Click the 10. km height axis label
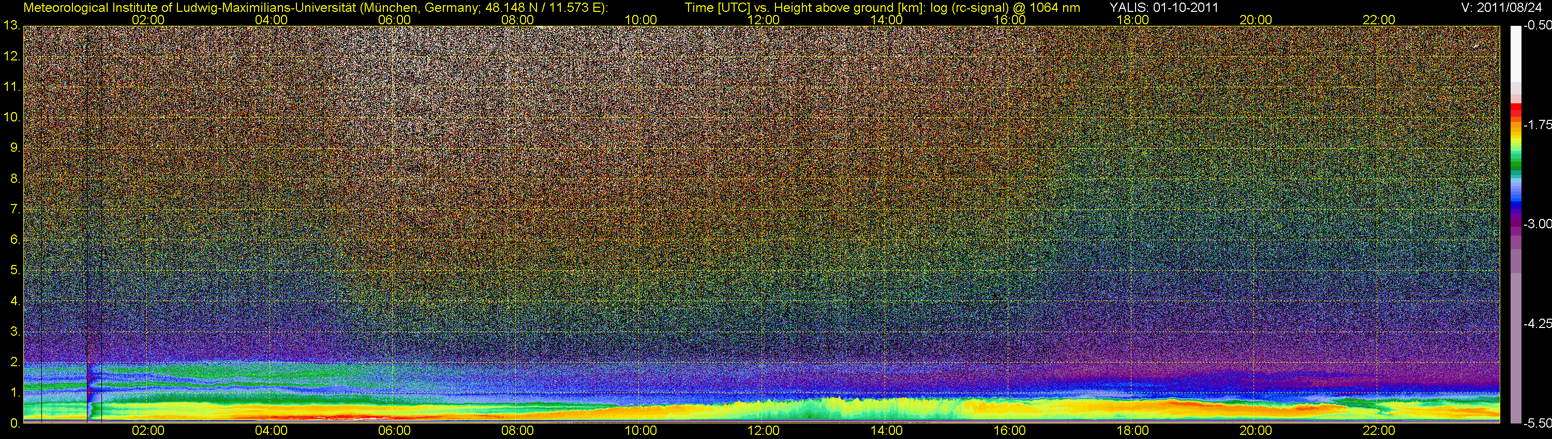The width and height of the screenshot is (1552, 439). point(11,117)
